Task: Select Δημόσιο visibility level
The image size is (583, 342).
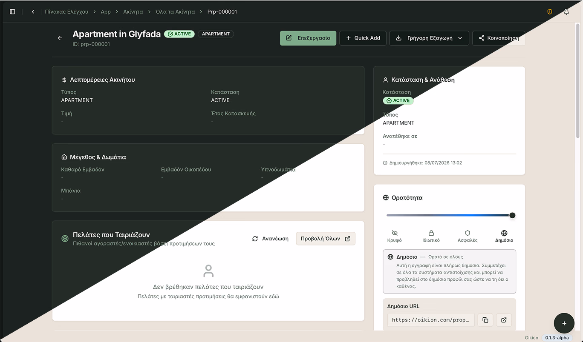Action: coord(504,236)
